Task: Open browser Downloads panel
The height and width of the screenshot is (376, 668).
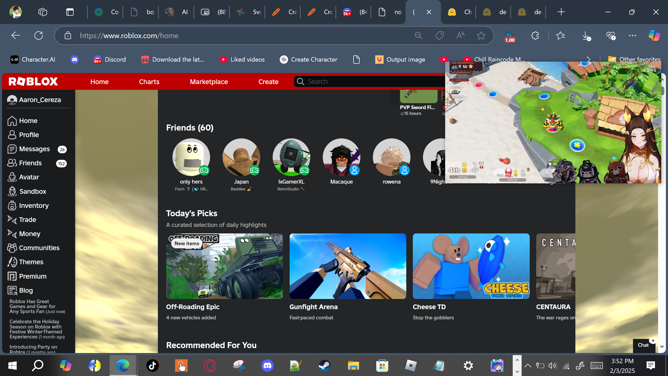Action: point(586,36)
